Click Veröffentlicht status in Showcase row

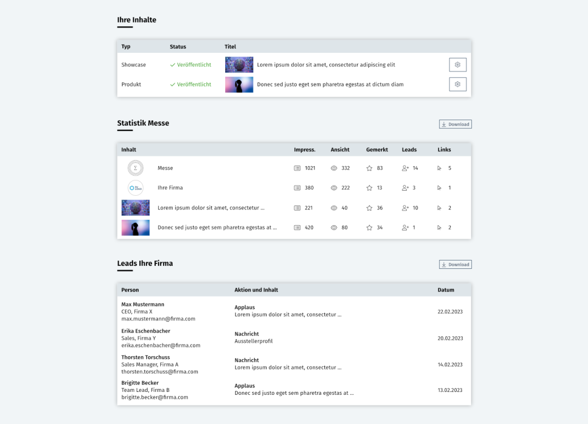(191, 65)
